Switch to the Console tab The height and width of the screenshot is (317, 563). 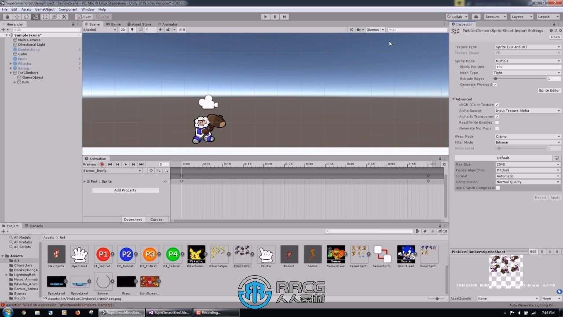click(34, 226)
